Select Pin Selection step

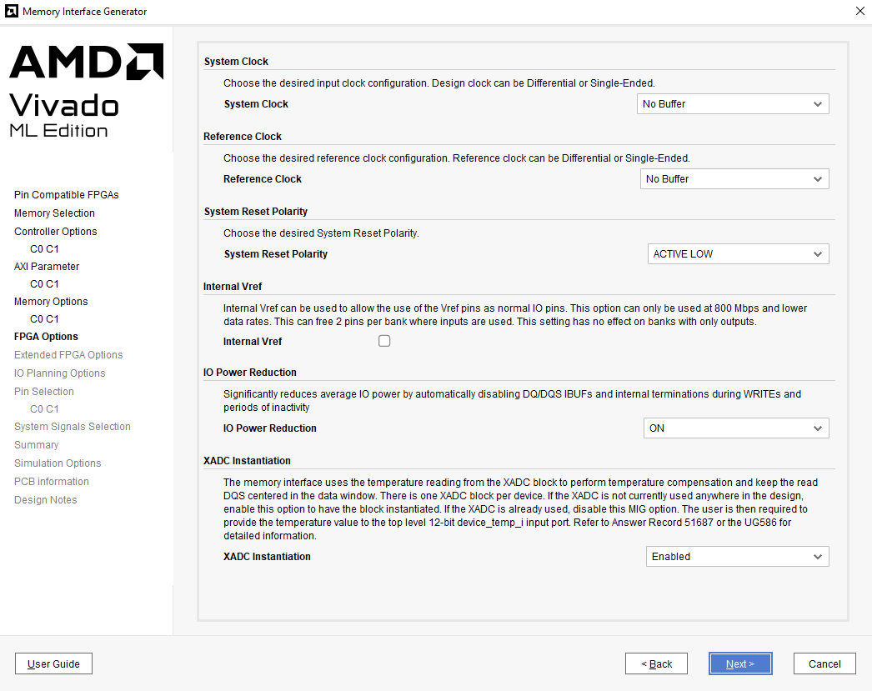pos(44,392)
